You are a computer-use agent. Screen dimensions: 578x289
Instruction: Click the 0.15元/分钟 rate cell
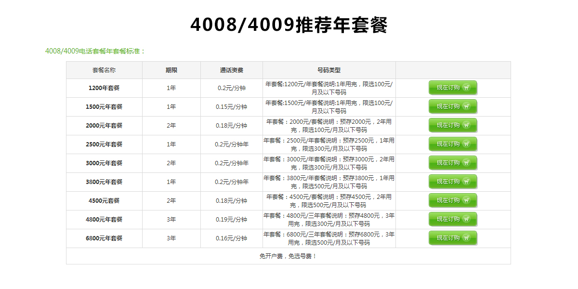tap(232, 107)
